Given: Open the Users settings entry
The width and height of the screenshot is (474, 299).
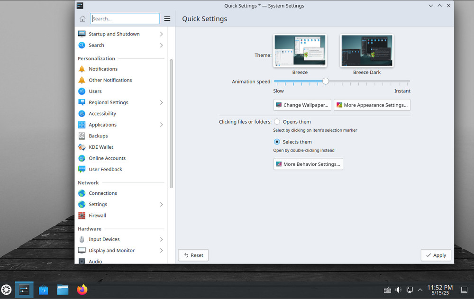Looking at the screenshot, I should pyautogui.click(x=121, y=91).
